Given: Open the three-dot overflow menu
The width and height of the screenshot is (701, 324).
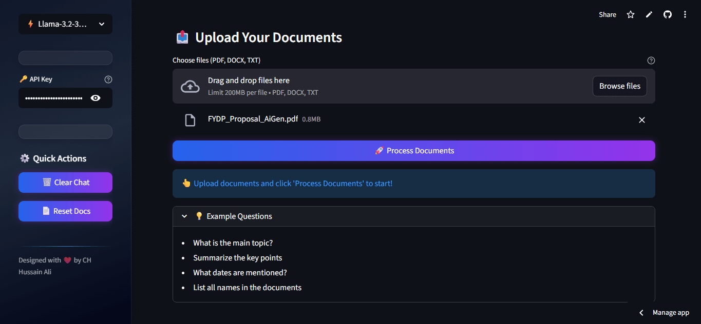Looking at the screenshot, I should tap(685, 14).
